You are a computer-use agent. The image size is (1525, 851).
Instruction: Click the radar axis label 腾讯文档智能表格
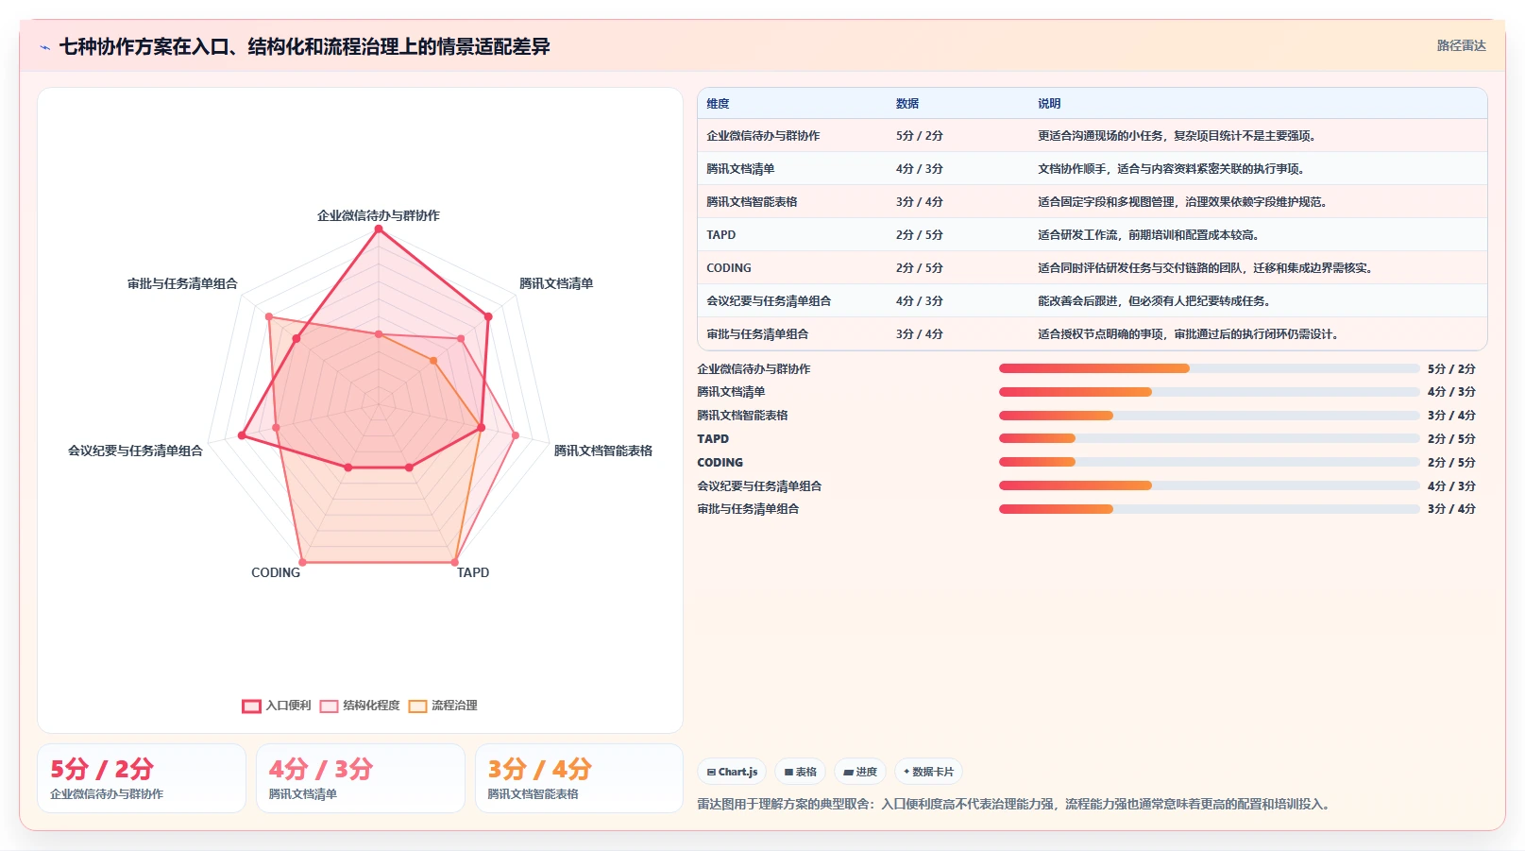coord(603,451)
